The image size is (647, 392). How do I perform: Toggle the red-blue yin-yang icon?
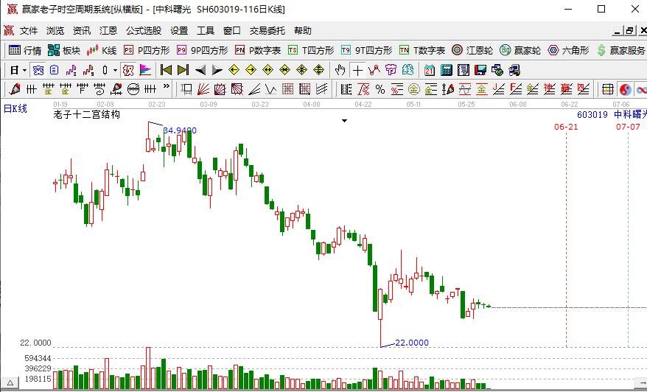(x=625, y=89)
